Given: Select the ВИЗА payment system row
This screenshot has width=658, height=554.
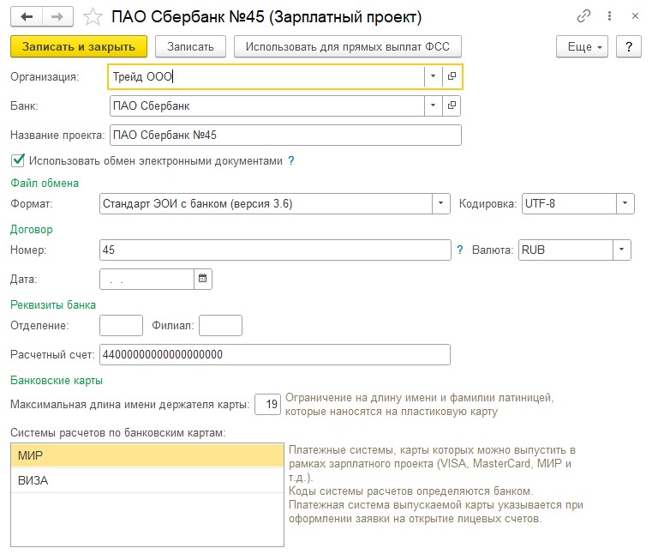Looking at the screenshot, I should point(147,480).
